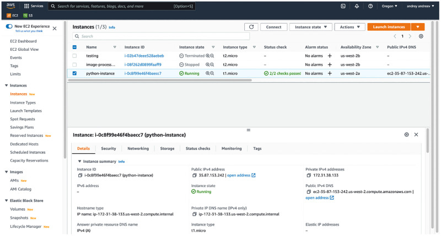Screen dimensions: 441x236
Task: Open S3 shortcut in favorites bar
Action: pos(28,15)
